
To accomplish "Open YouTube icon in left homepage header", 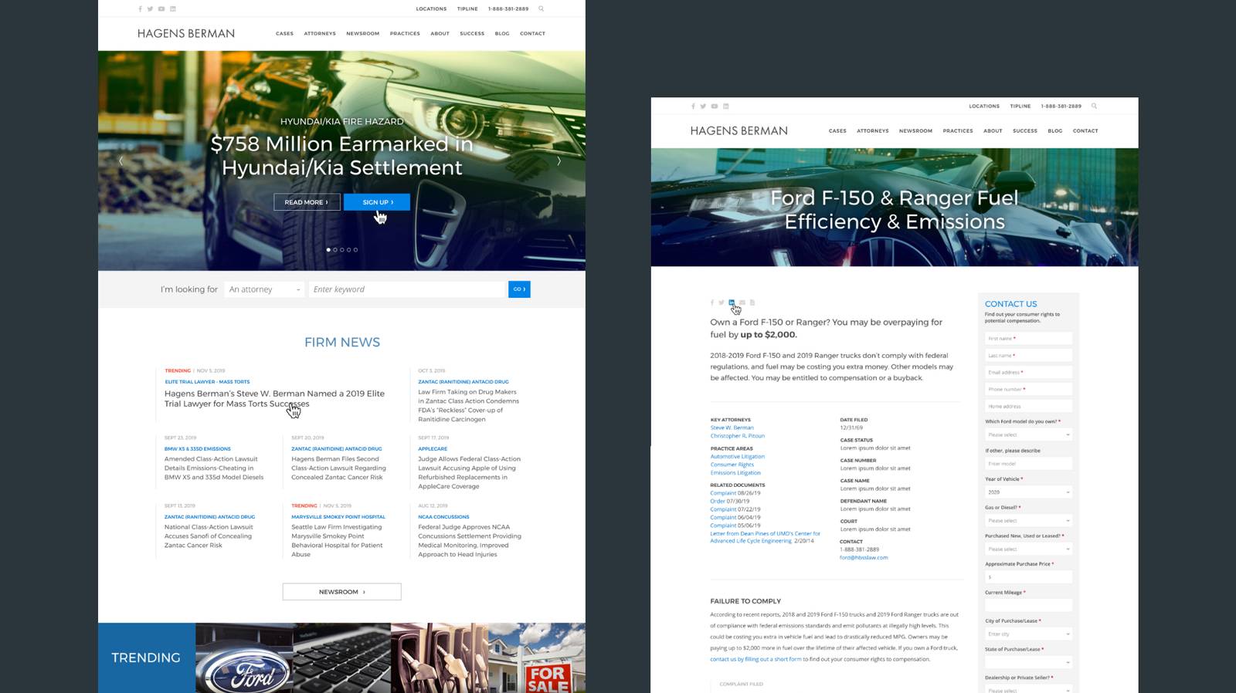I will (x=161, y=9).
